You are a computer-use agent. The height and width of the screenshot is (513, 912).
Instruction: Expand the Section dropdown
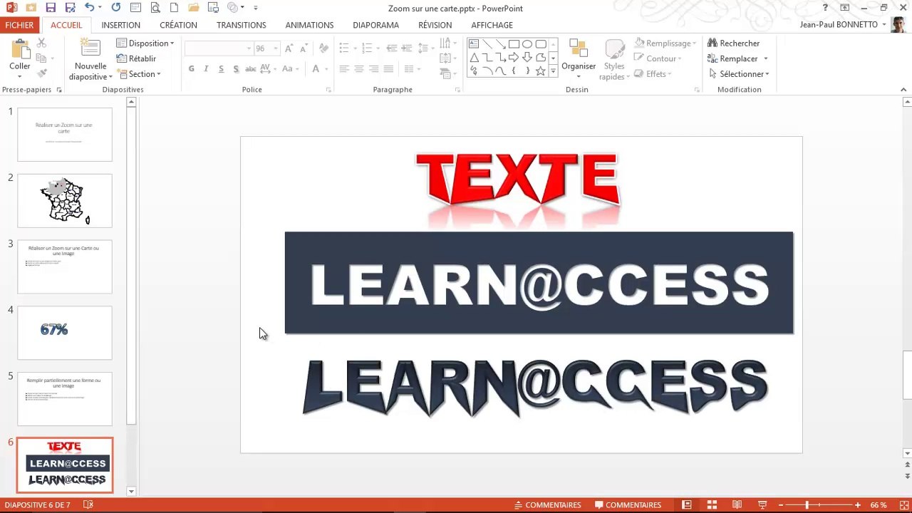click(x=139, y=74)
